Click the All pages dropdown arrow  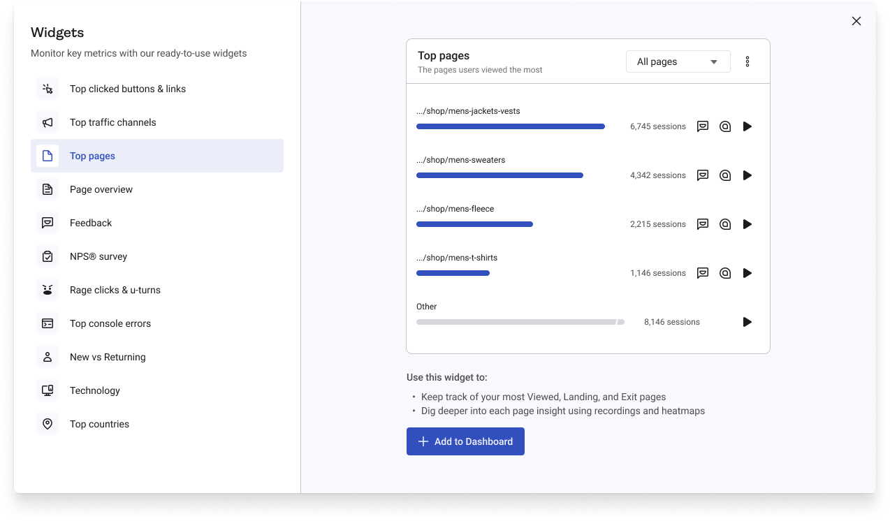click(x=714, y=62)
